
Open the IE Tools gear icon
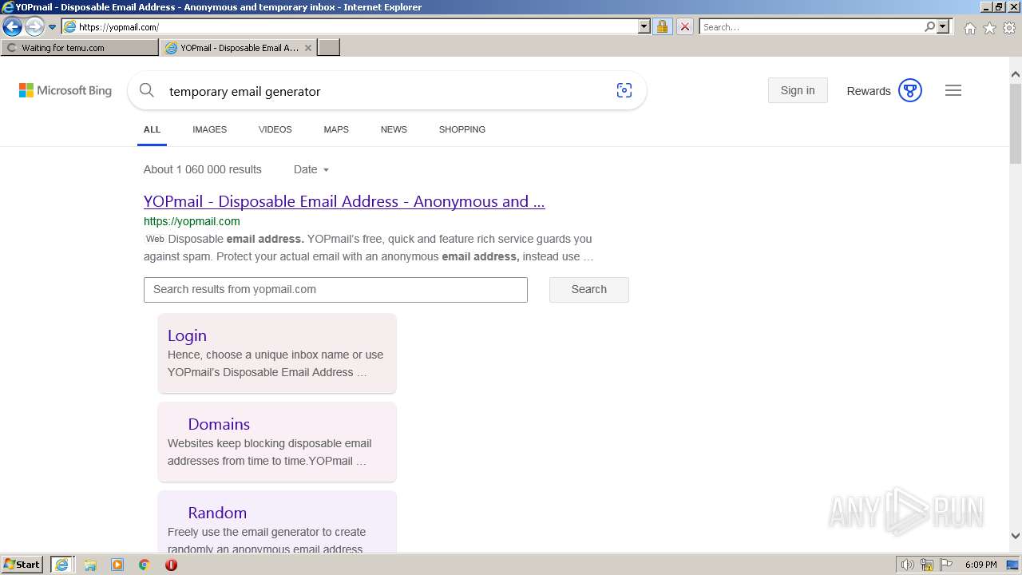coord(1009,28)
